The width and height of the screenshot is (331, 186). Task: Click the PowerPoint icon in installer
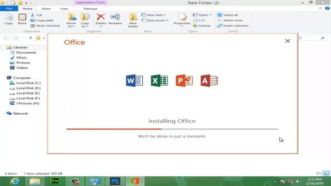(184, 81)
